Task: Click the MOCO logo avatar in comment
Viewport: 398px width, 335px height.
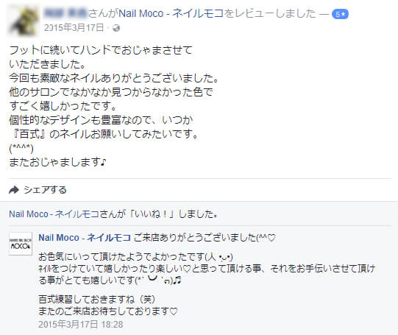Action: pyautogui.click(x=21, y=244)
